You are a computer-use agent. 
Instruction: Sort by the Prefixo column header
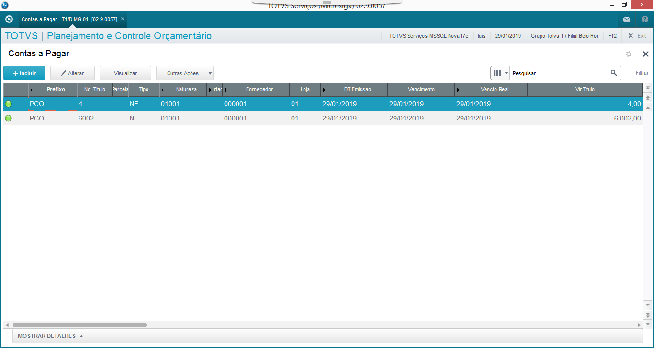(53, 89)
